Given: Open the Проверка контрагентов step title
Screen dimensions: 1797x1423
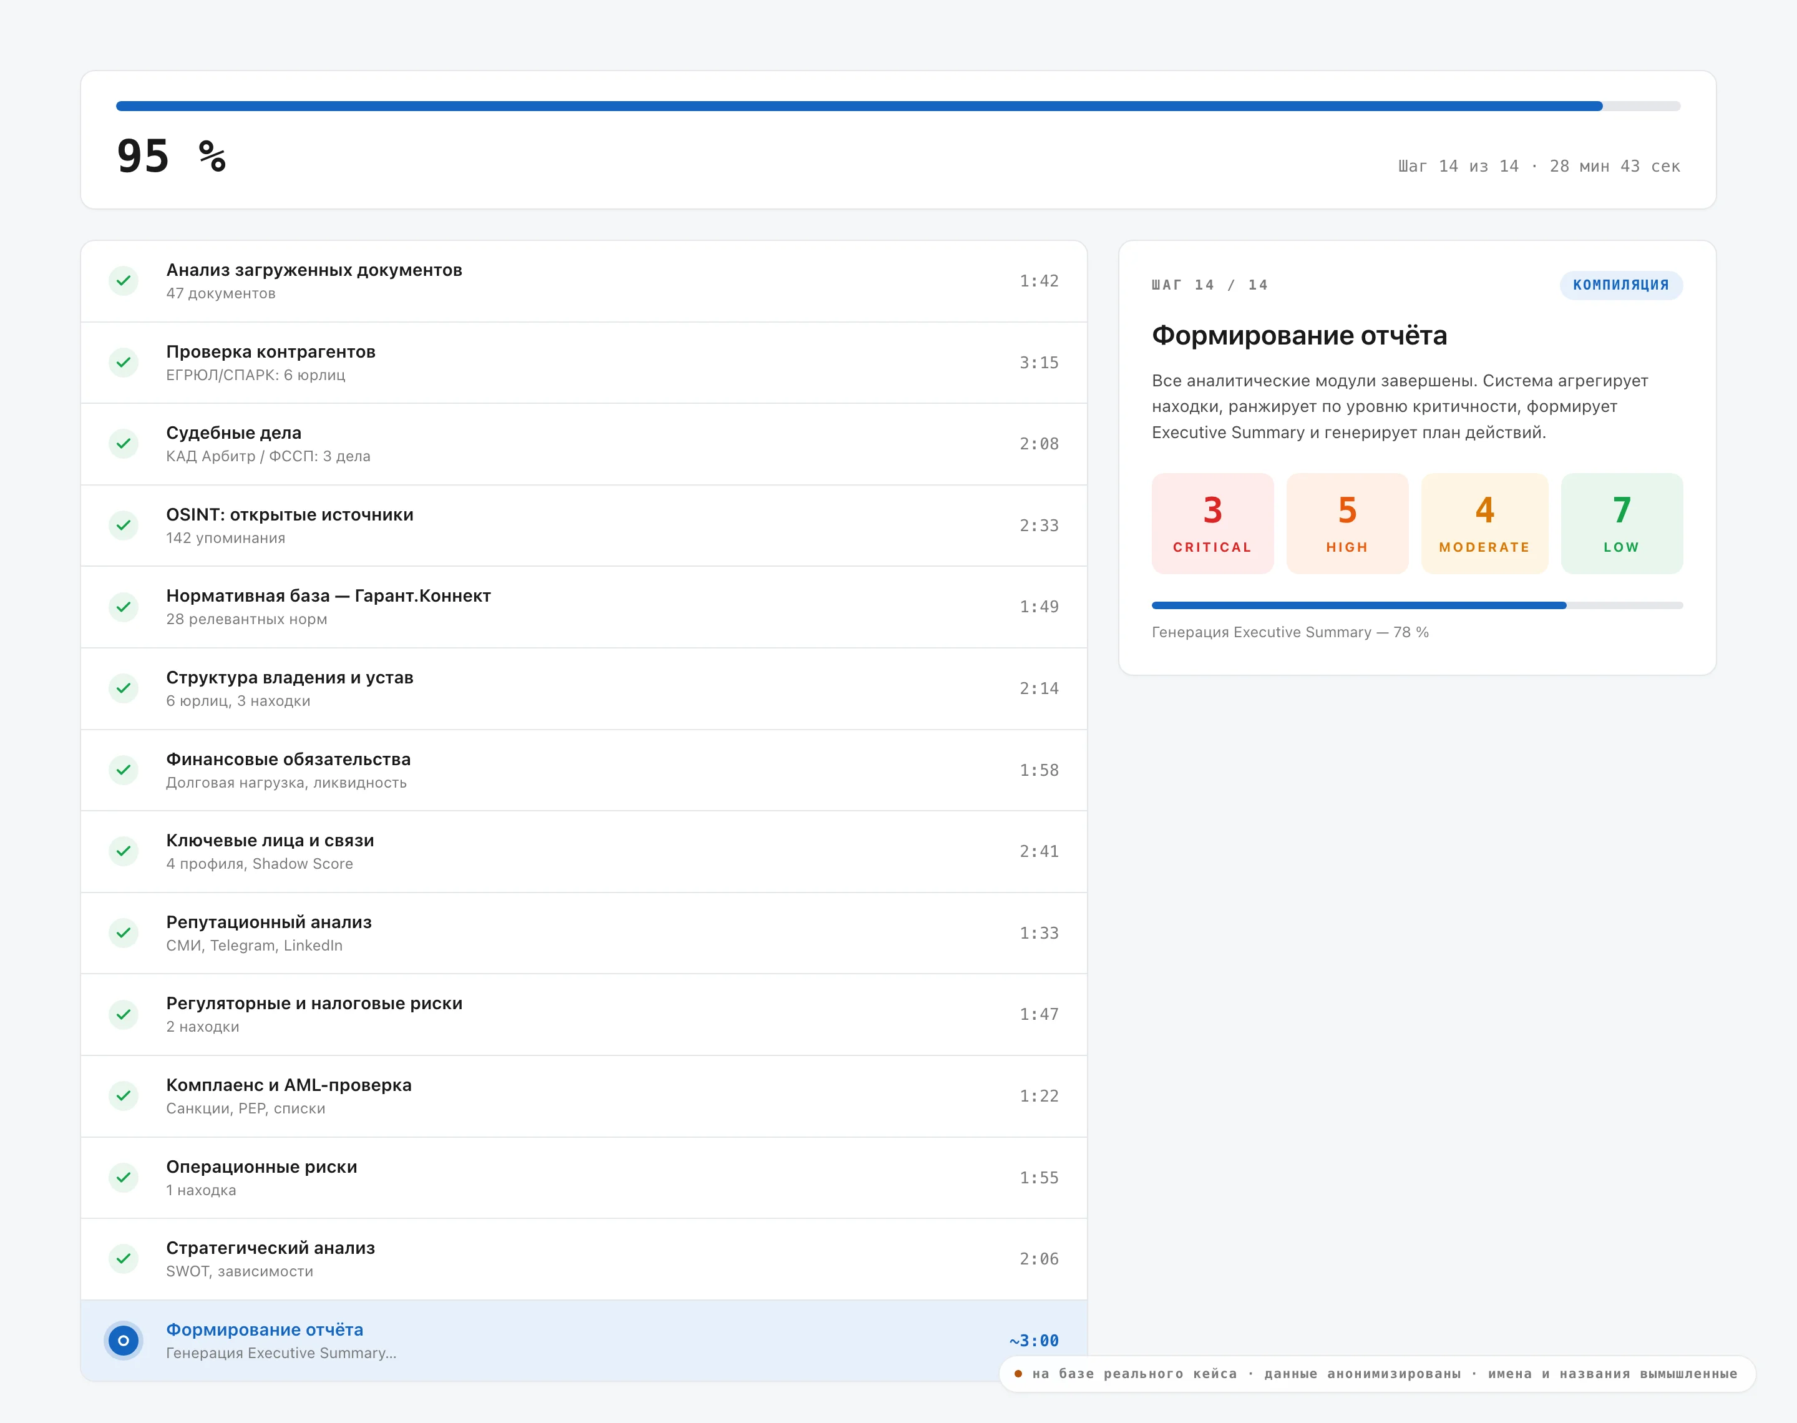Looking at the screenshot, I should (271, 351).
